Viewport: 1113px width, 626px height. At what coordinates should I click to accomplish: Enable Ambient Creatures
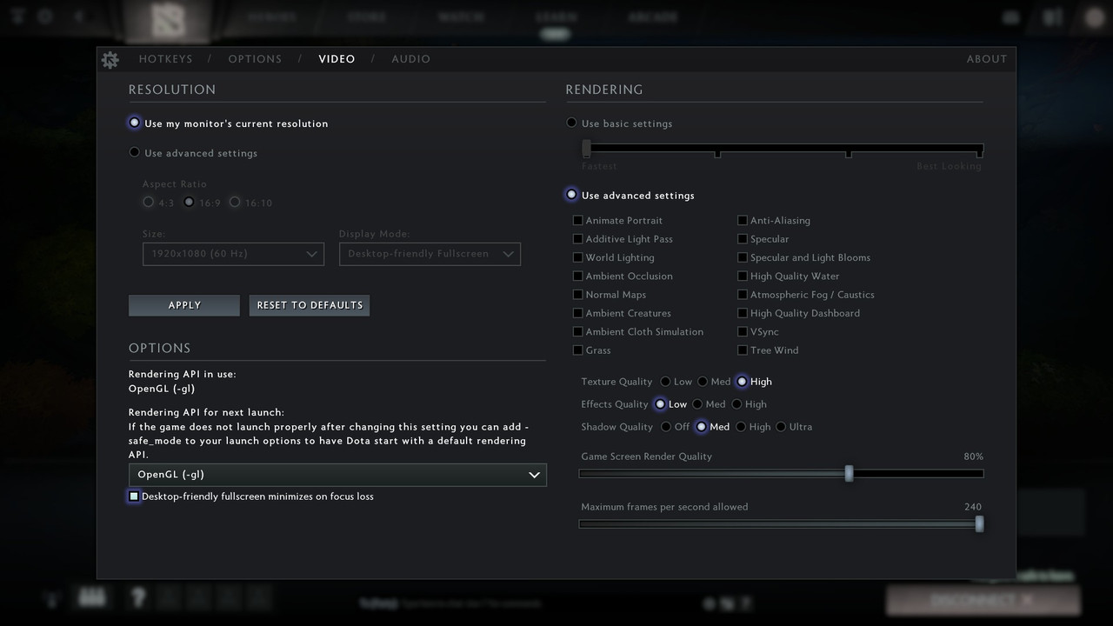(623, 314)
